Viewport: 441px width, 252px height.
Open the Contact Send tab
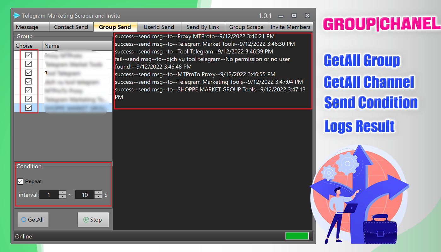pos(71,27)
